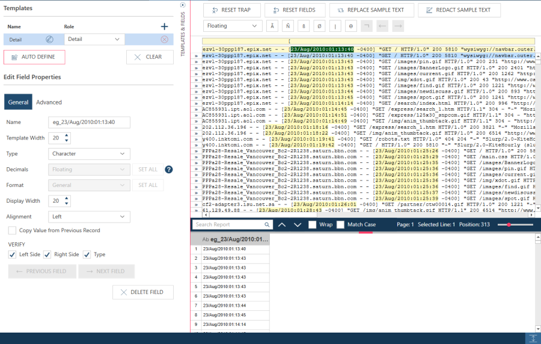Screen dimensions: 541x344
Task: Select the General tab
Action: pos(18,102)
